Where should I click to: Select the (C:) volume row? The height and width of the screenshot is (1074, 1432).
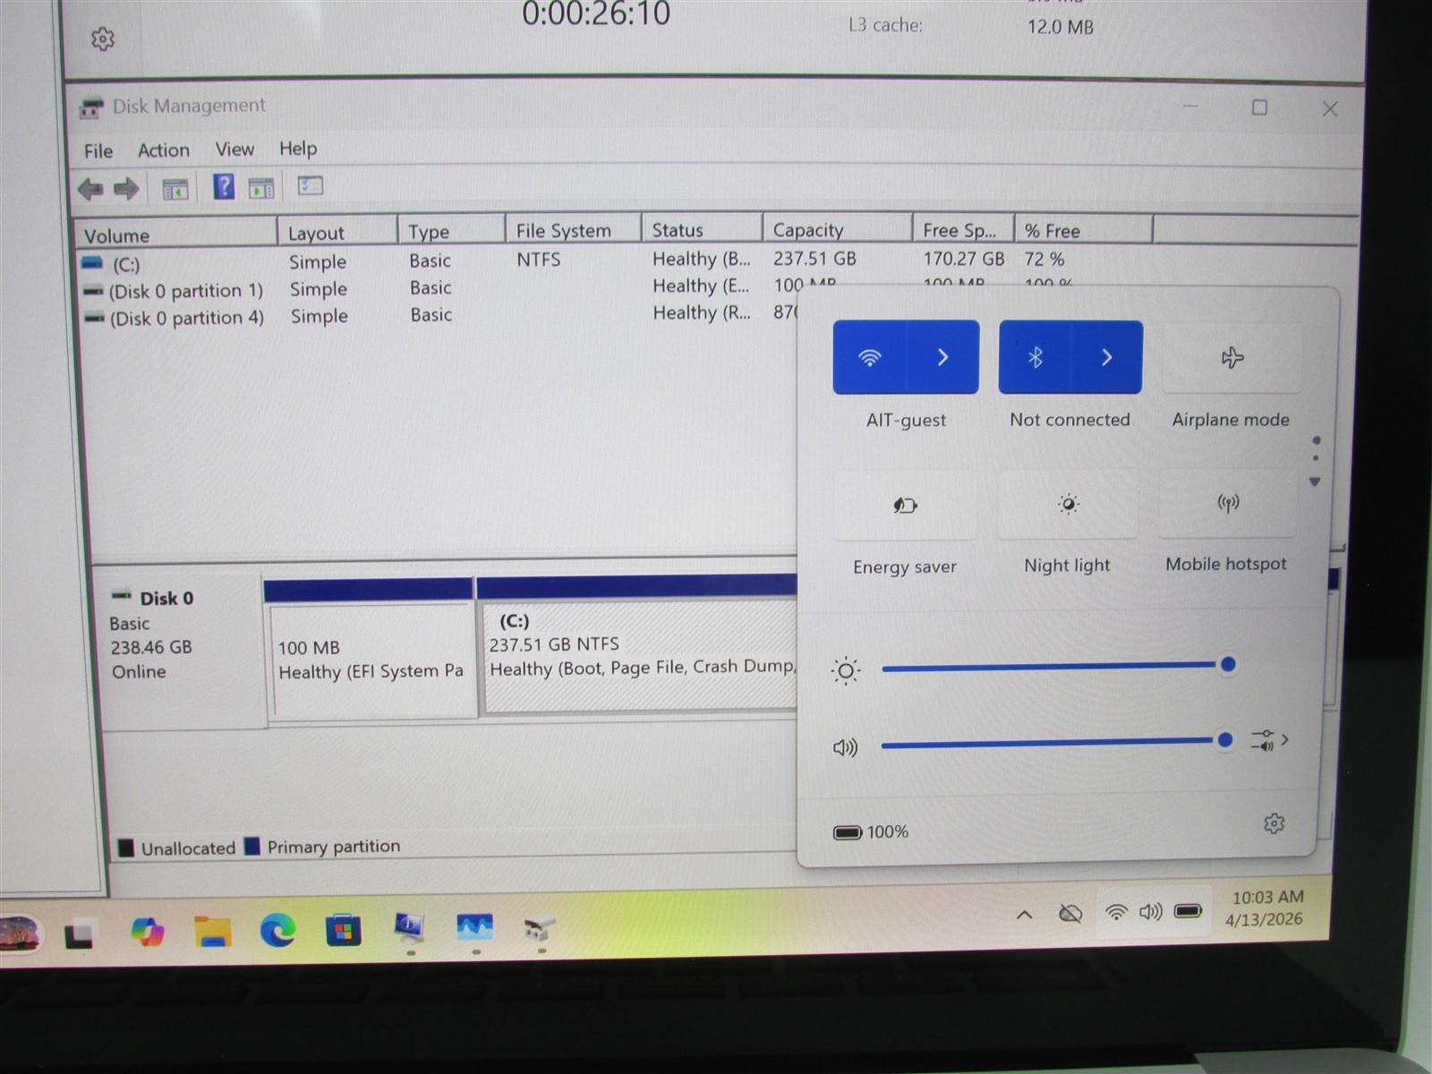tap(573, 260)
